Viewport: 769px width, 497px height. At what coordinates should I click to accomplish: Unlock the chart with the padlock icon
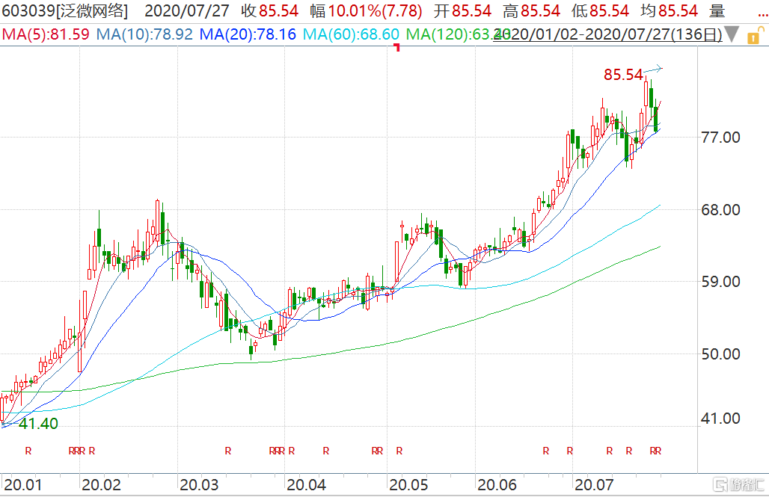754,36
